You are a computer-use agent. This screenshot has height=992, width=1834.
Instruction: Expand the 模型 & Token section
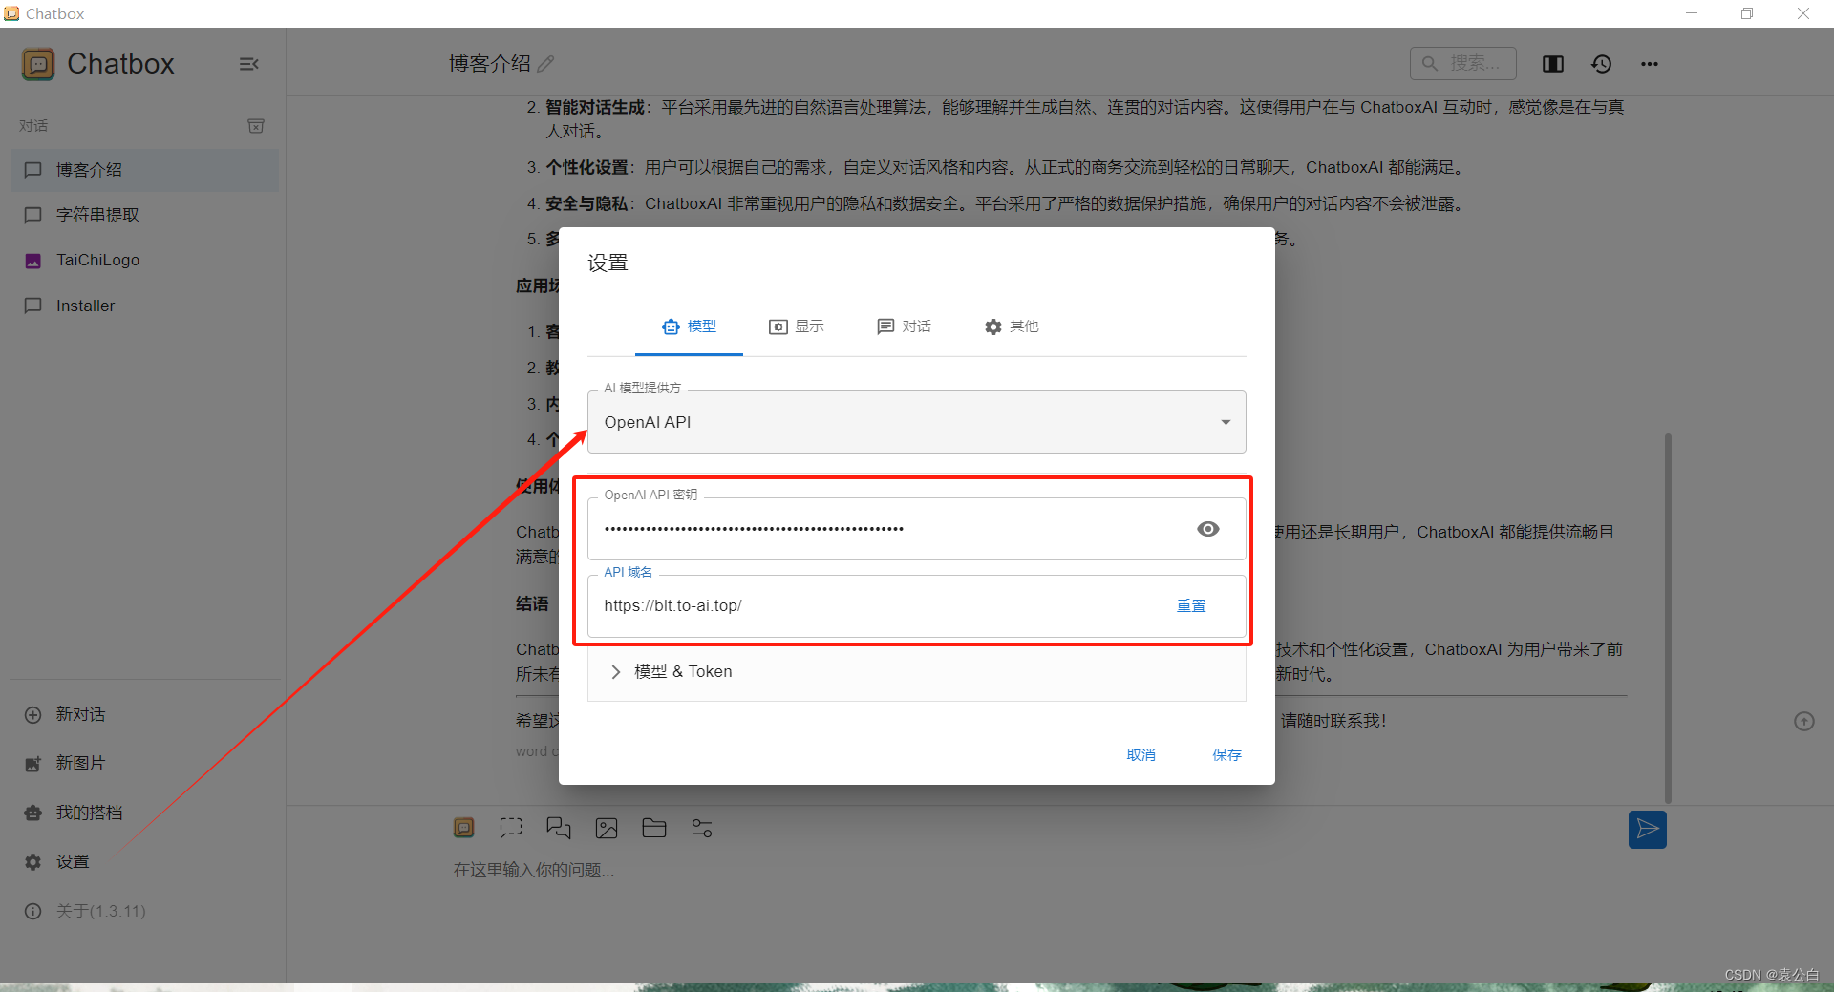[917, 672]
